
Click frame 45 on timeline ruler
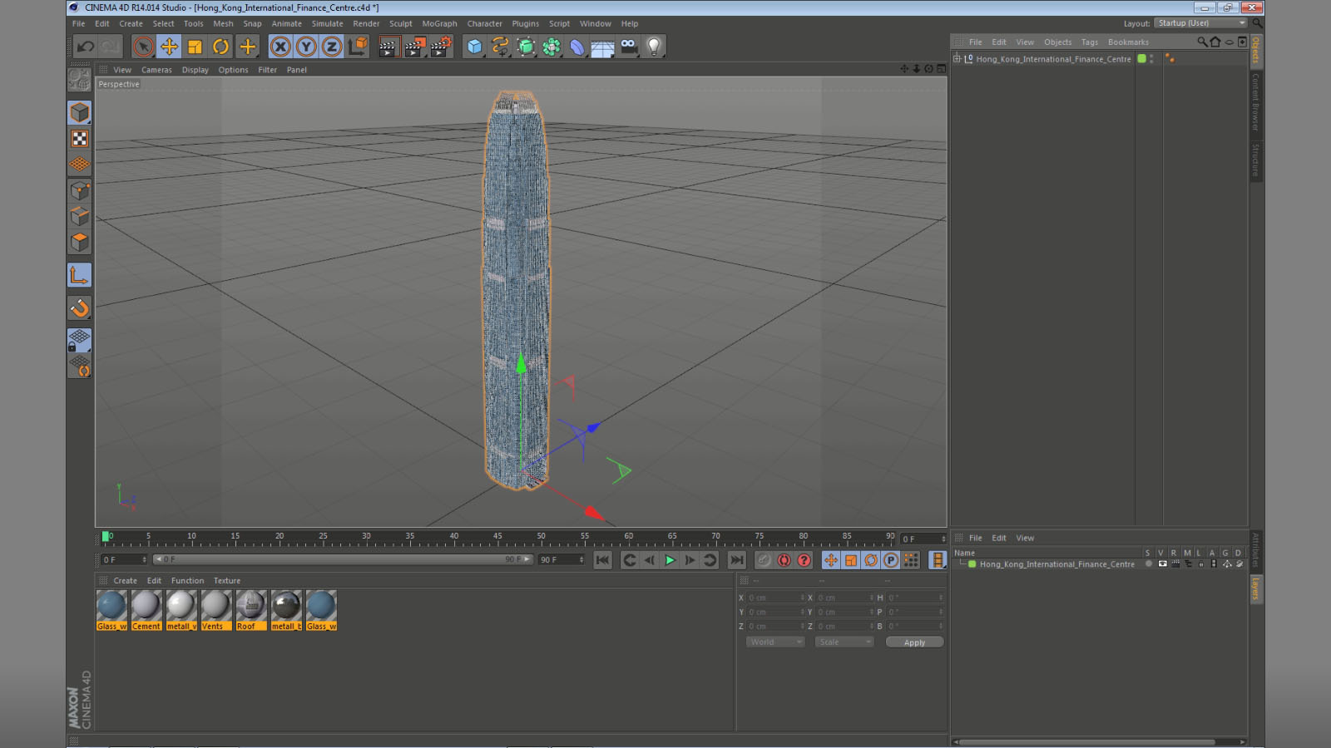click(x=497, y=537)
